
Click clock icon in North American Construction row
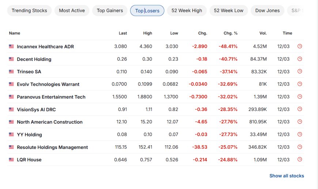(300, 121)
